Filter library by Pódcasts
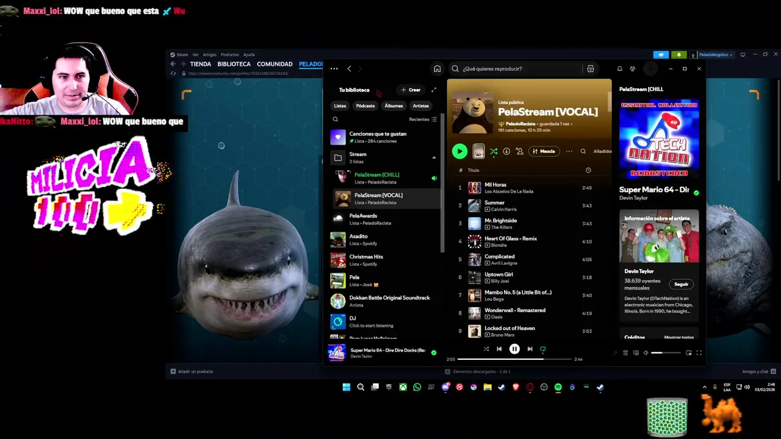781x439 pixels. click(x=365, y=105)
